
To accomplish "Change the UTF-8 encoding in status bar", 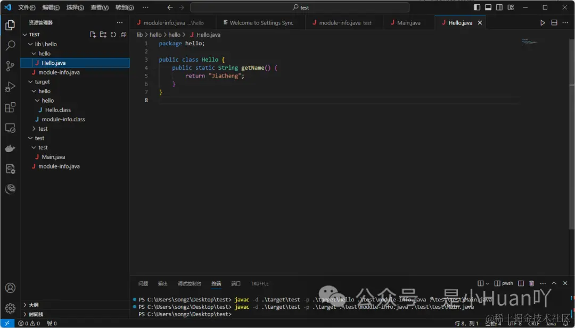I will (x=514, y=324).
